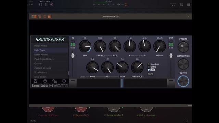The height and width of the screenshot is (123, 219).
Task: Click the HOTSWITCH button
Action: tap(183, 64)
